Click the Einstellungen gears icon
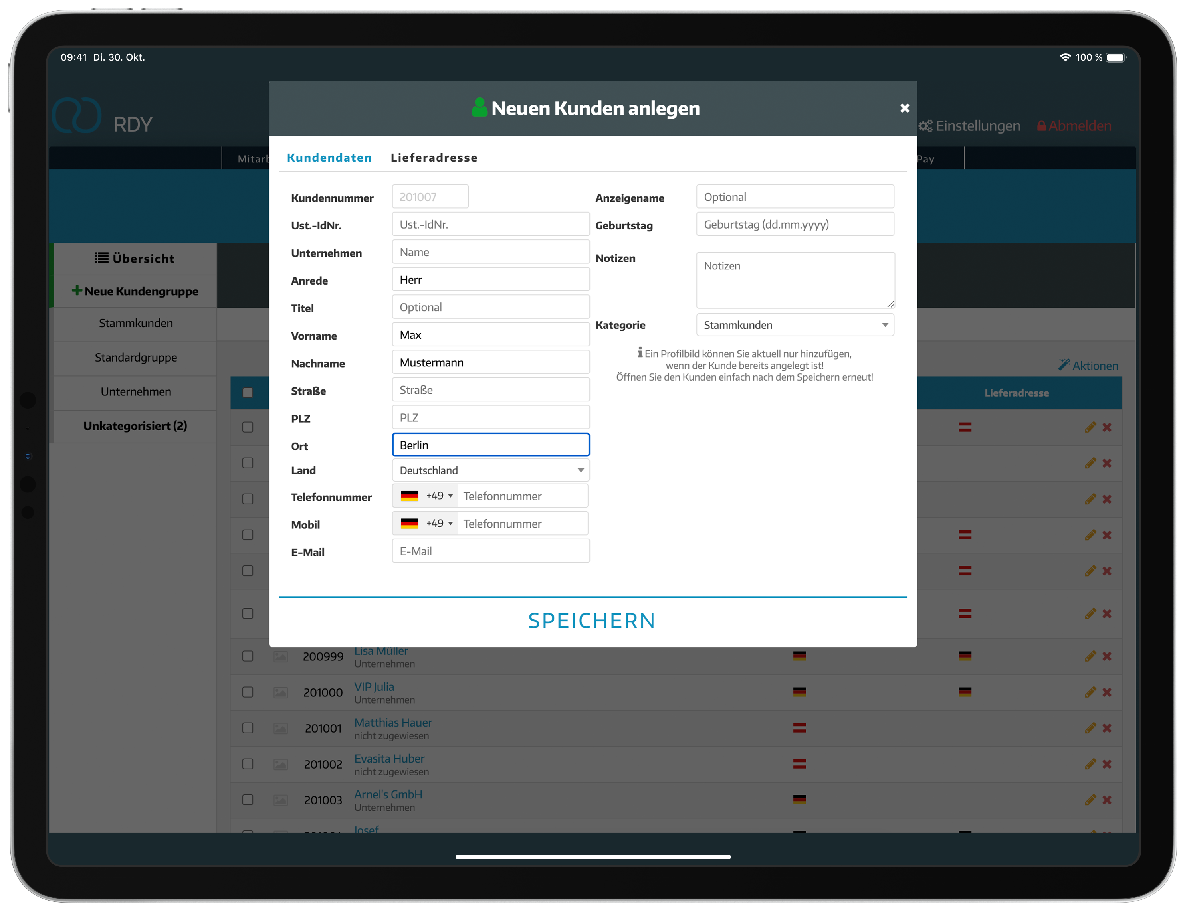The width and height of the screenshot is (1187, 913). click(925, 126)
